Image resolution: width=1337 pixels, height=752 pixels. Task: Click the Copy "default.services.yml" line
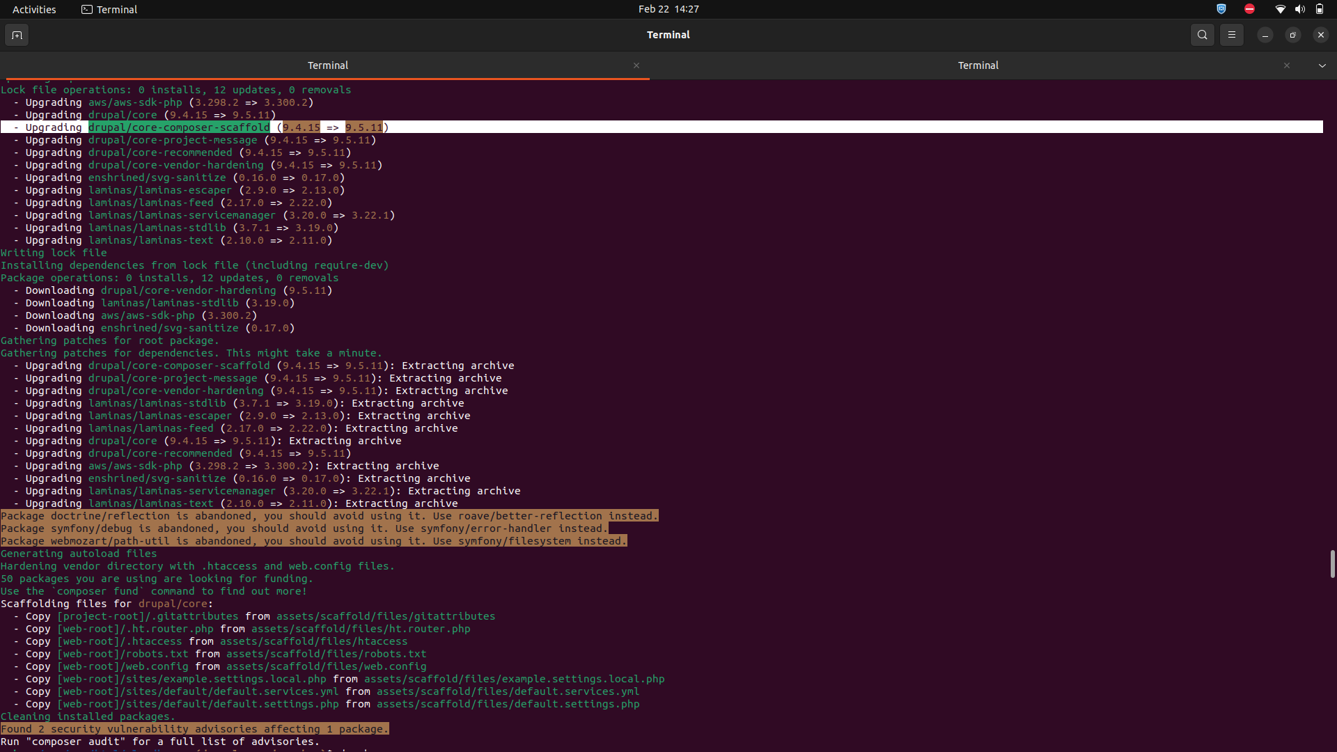(x=327, y=691)
